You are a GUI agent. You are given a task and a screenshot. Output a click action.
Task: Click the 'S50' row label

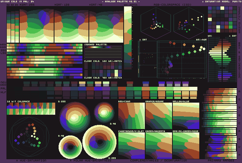(x=3, y=50)
